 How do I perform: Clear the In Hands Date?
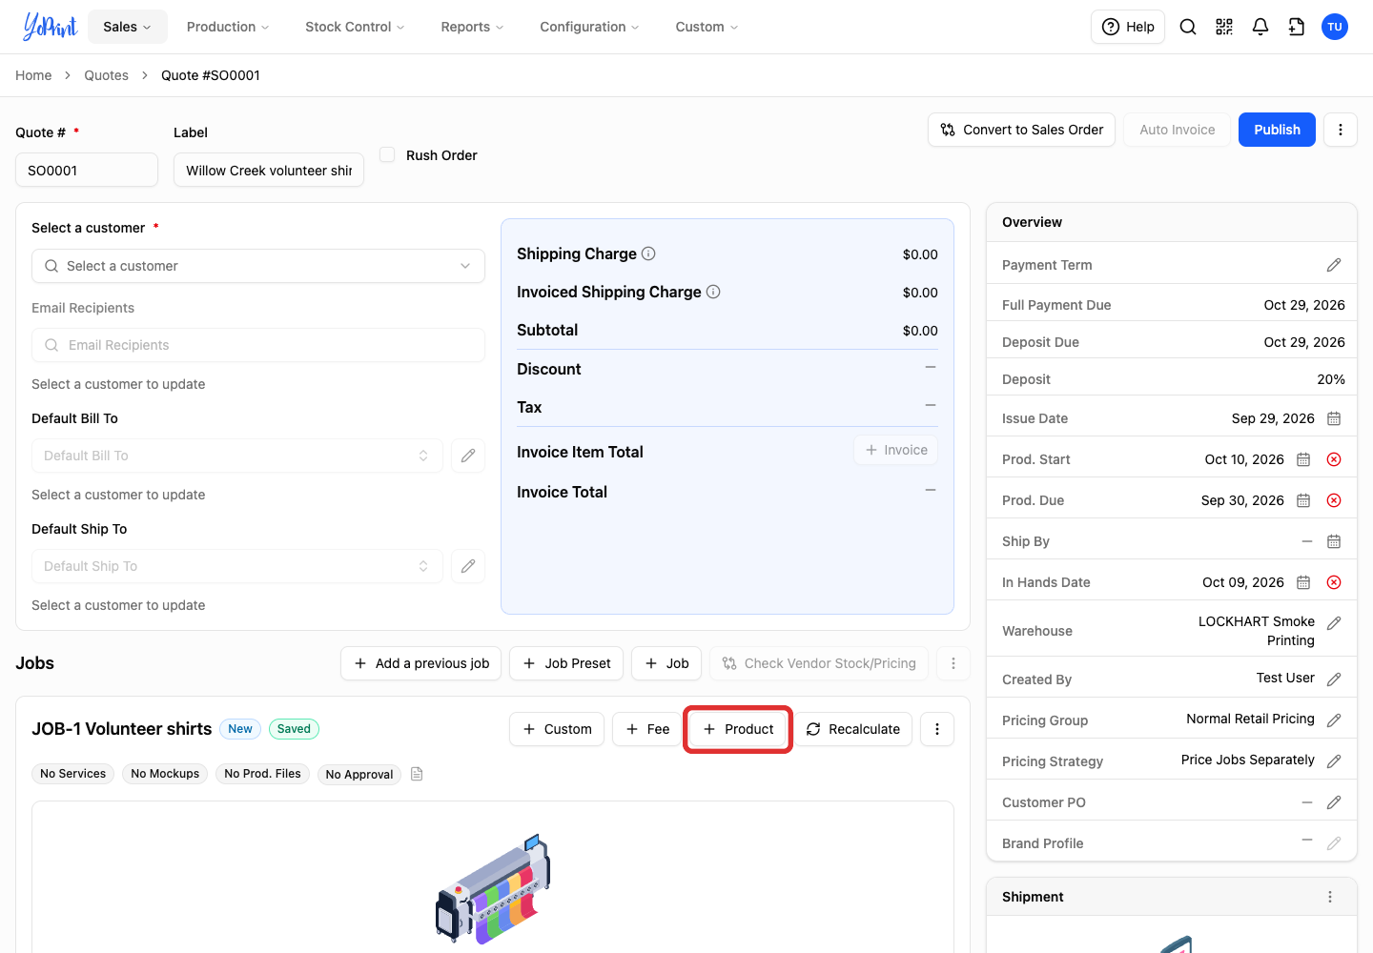pyautogui.click(x=1334, y=582)
